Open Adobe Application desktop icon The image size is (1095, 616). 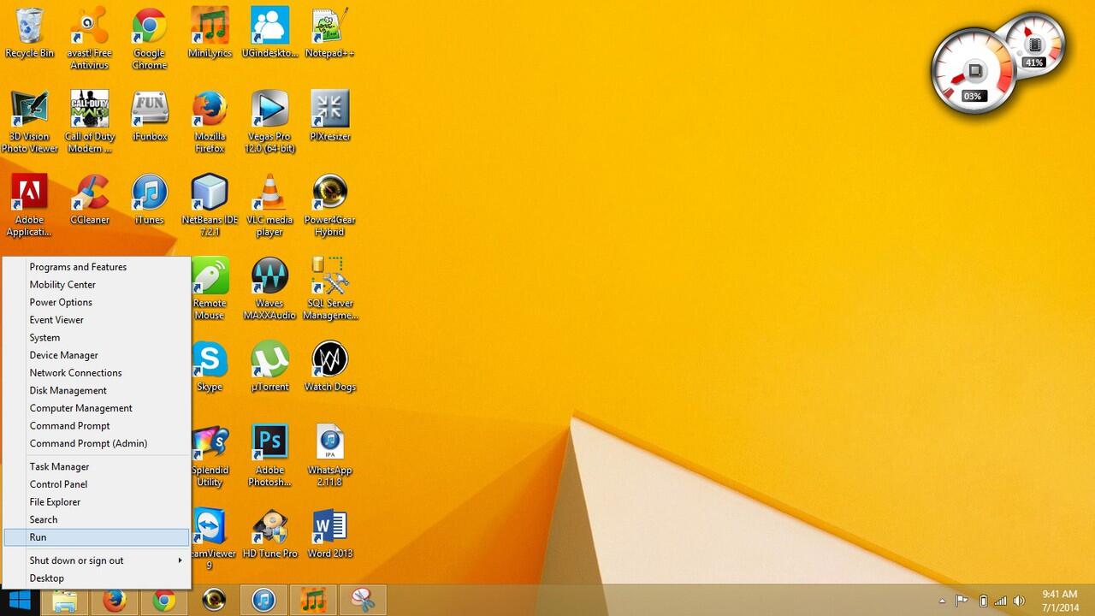(x=30, y=205)
